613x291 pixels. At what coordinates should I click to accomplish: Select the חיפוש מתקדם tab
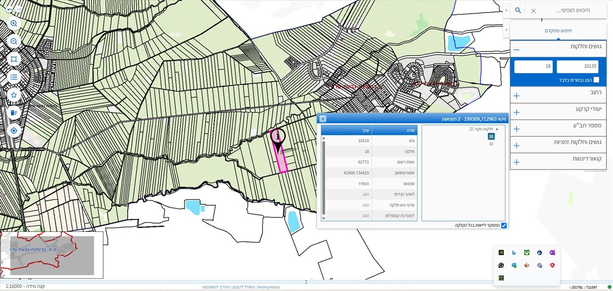[x=558, y=31]
